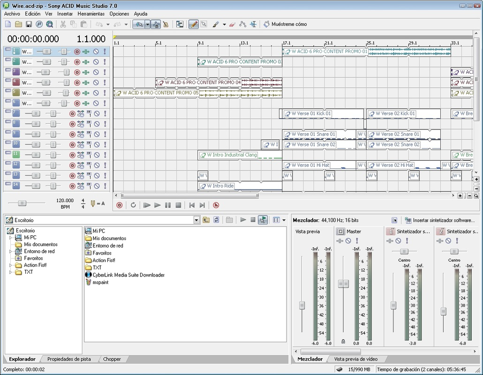
Task: Click the Up One Level folder icon
Action: [206, 220]
